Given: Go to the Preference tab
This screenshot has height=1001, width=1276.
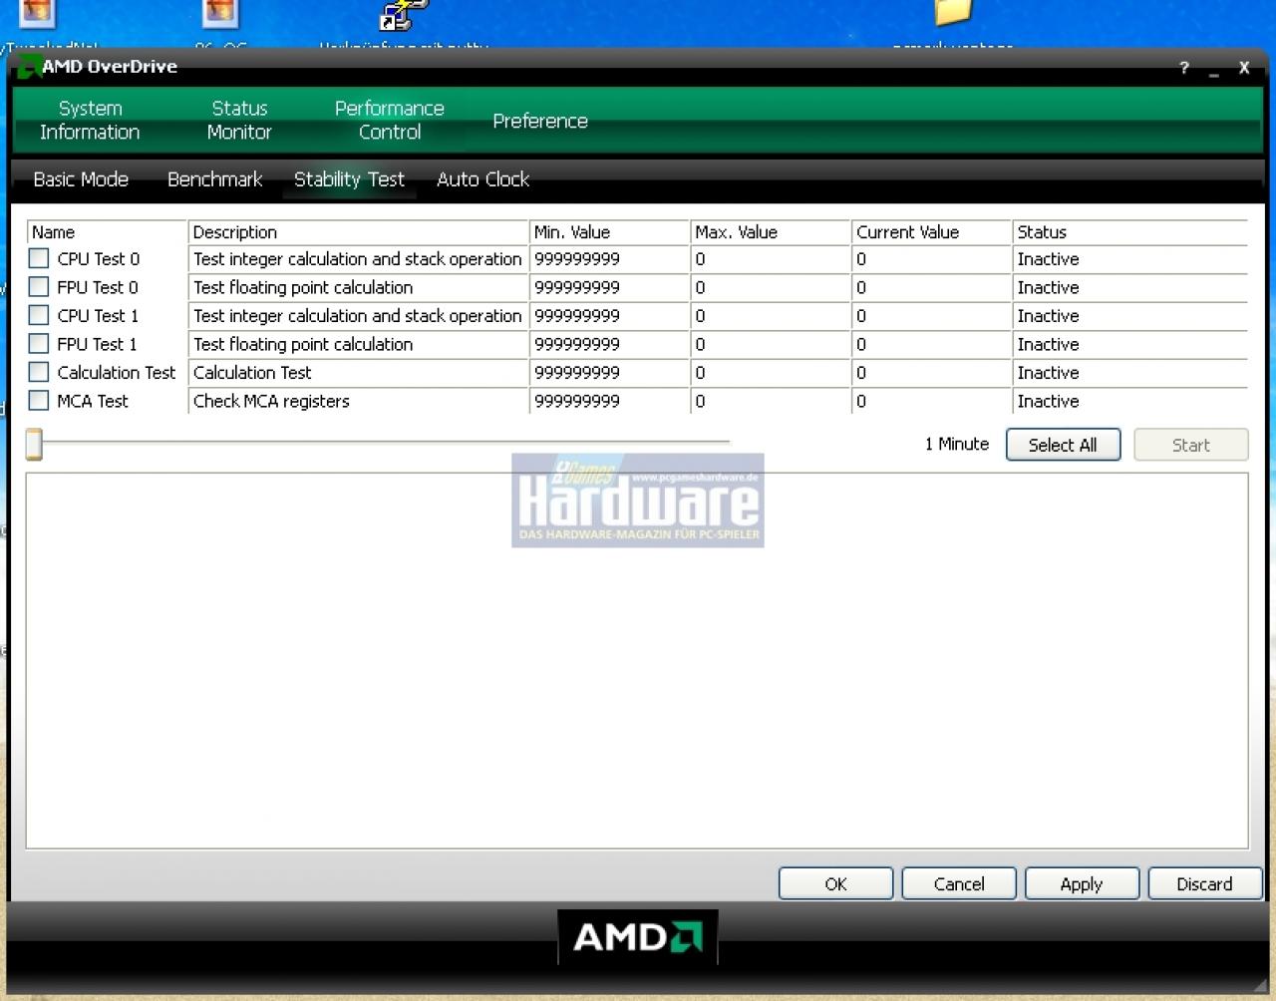Looking at the screenshot, I should click(540, 121).
